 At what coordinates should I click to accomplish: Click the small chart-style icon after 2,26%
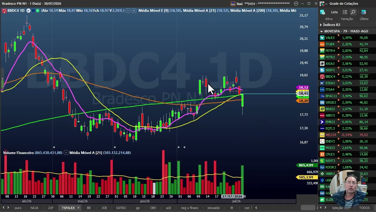point(128,11)
